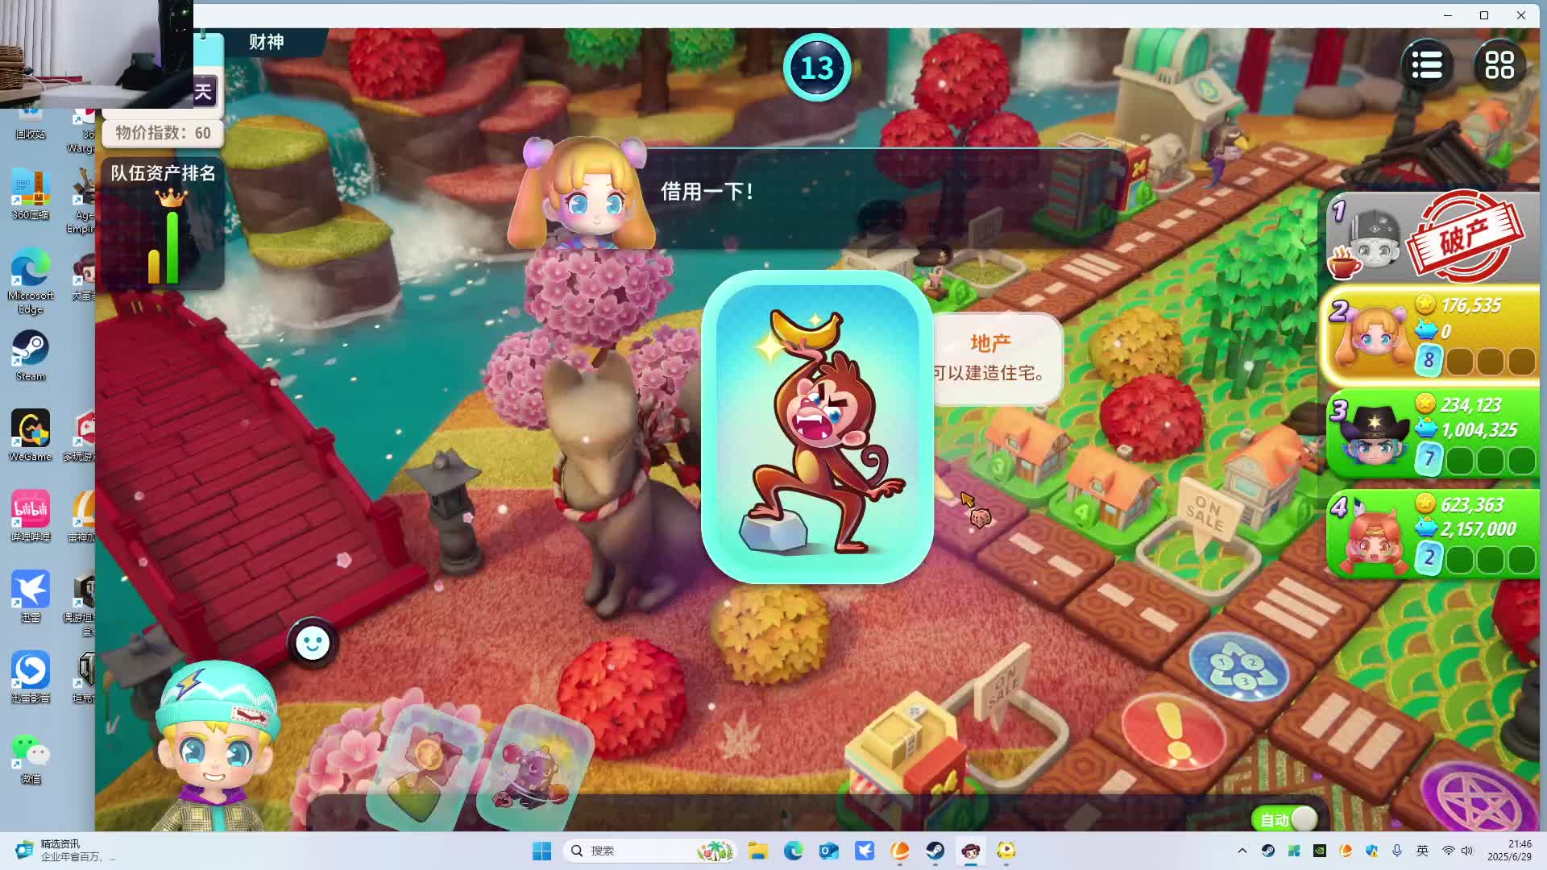The width and height of the screenshot is (1547, 870).
Task: Select the monkey stealing card
Action: pyautogui.click(x=817, y=427)
